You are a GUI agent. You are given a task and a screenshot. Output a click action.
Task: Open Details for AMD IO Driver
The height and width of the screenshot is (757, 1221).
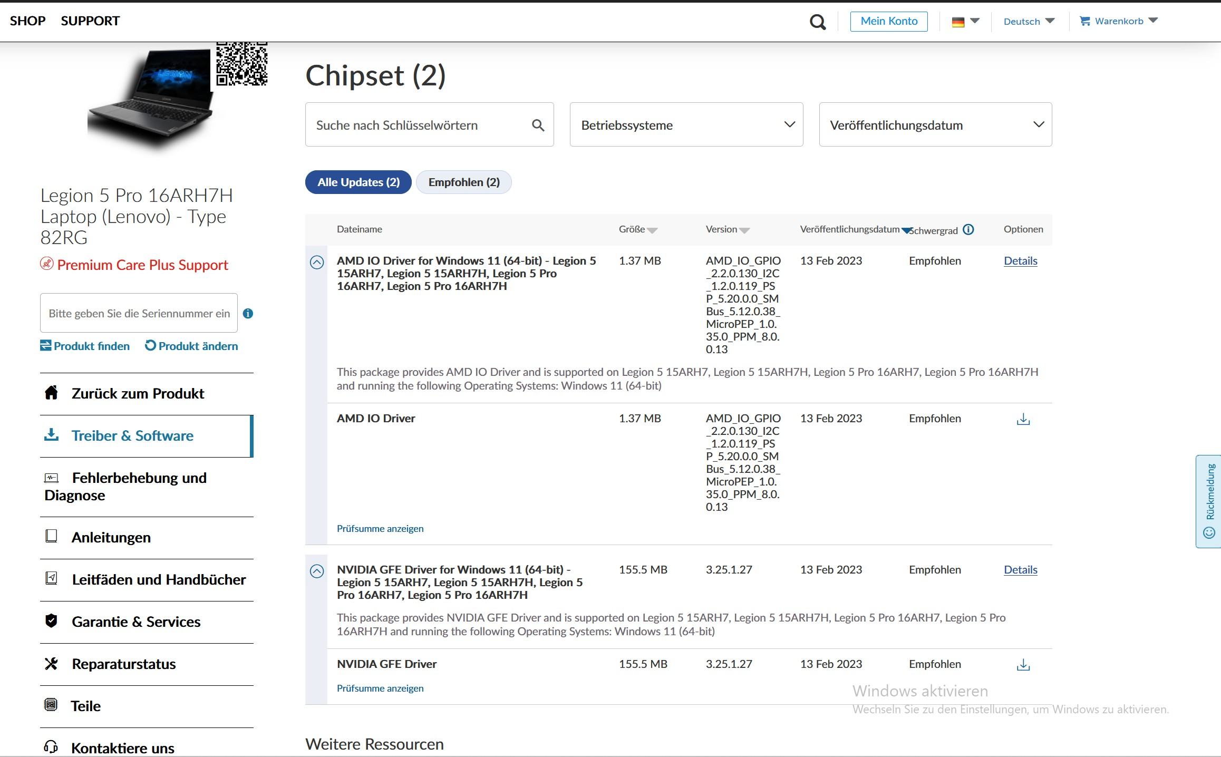tap(1021, 261)
